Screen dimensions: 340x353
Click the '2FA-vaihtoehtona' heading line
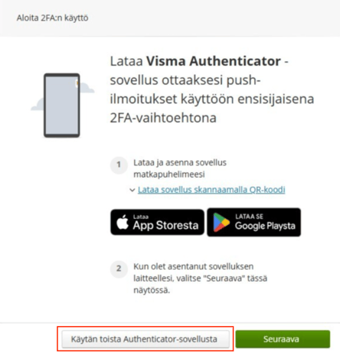(163, 118)
